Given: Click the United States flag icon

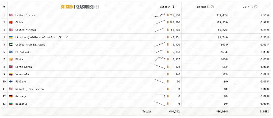Looking at the screenshot, I should pos(11,15).
